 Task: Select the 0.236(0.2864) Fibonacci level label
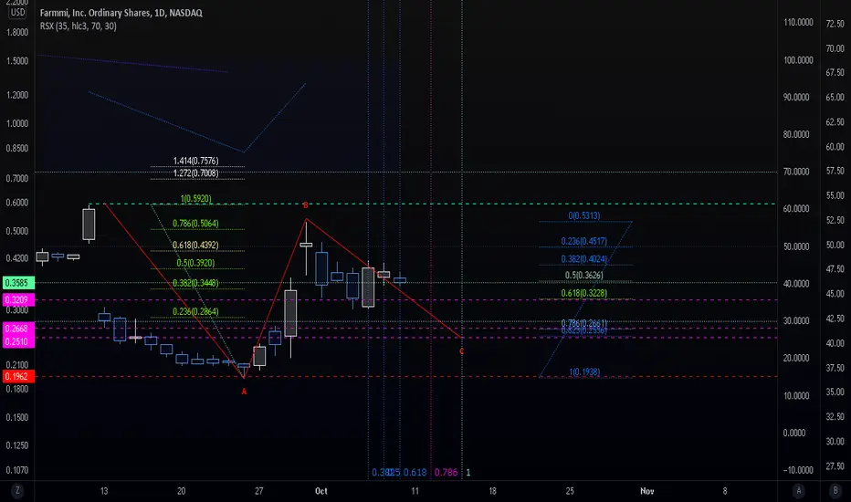coord(196,311)
